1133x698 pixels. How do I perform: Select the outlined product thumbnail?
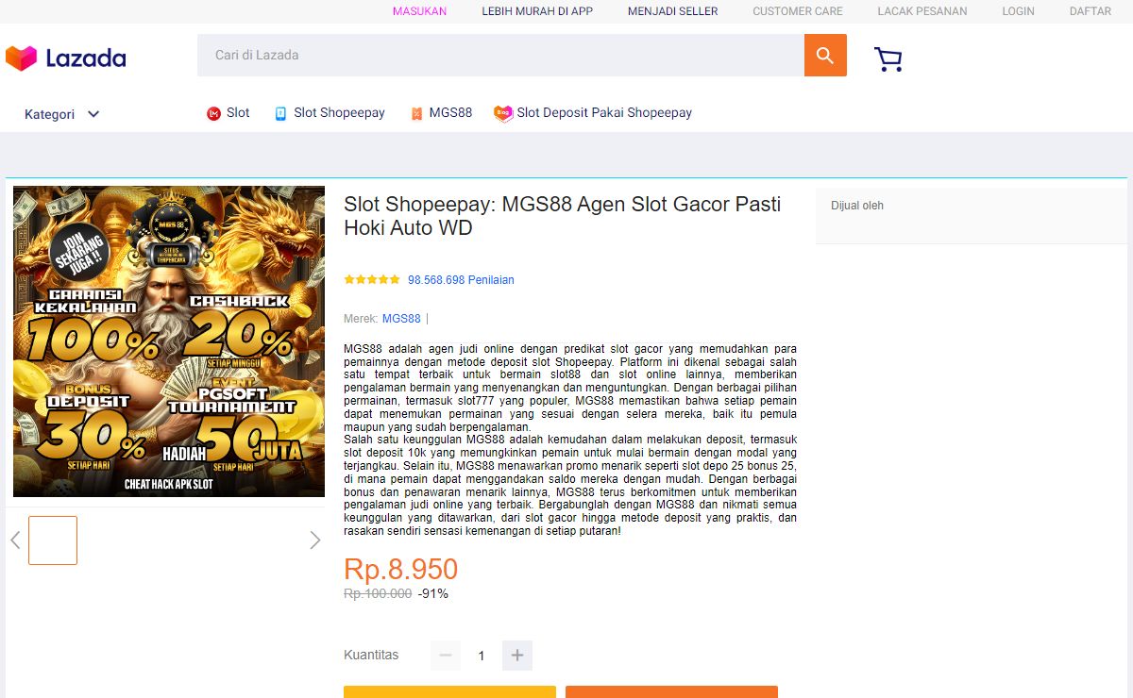click(53, 540)
